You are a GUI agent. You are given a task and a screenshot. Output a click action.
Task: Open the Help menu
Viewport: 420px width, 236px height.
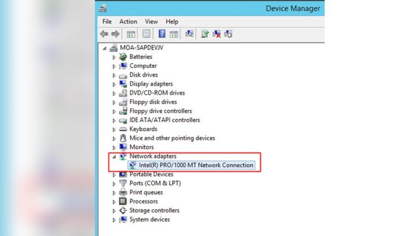[x=172, y=21]
